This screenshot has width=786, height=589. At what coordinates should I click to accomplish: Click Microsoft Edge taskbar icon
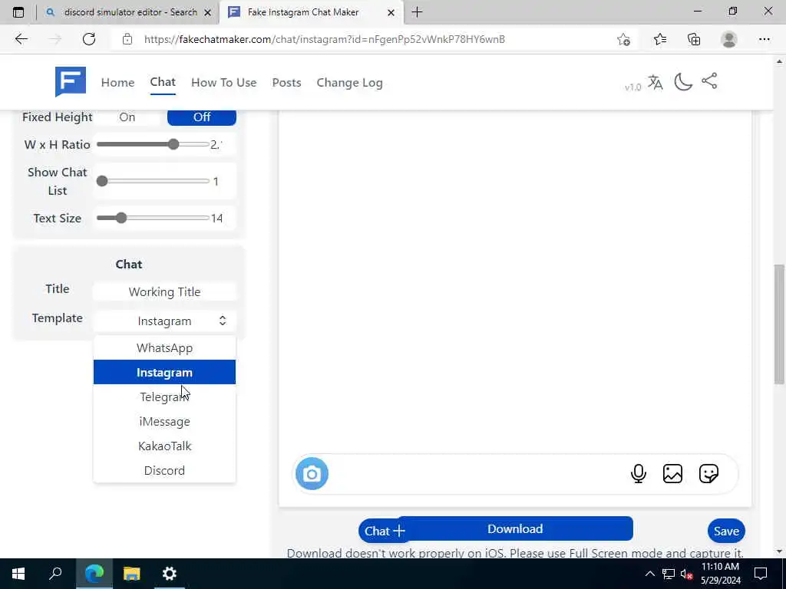pos(94,574)
